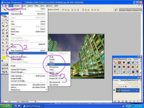Select the Horizontal Type tool
Viewport: 144px width, 108px height.
click(7, 43)
